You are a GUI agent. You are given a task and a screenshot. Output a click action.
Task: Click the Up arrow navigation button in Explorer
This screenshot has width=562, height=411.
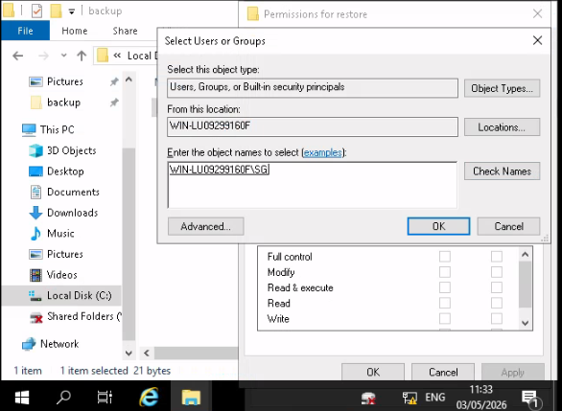pyautogui.click(x=82, y=56)
